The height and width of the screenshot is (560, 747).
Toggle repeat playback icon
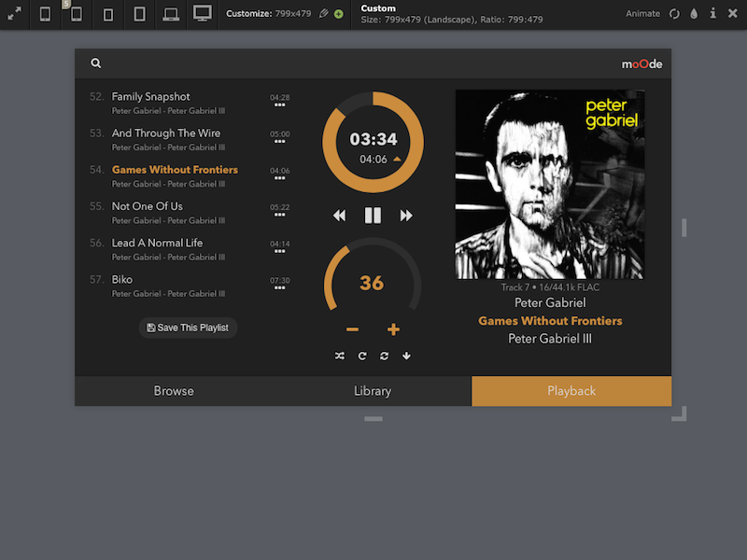(x=362, y=356)
